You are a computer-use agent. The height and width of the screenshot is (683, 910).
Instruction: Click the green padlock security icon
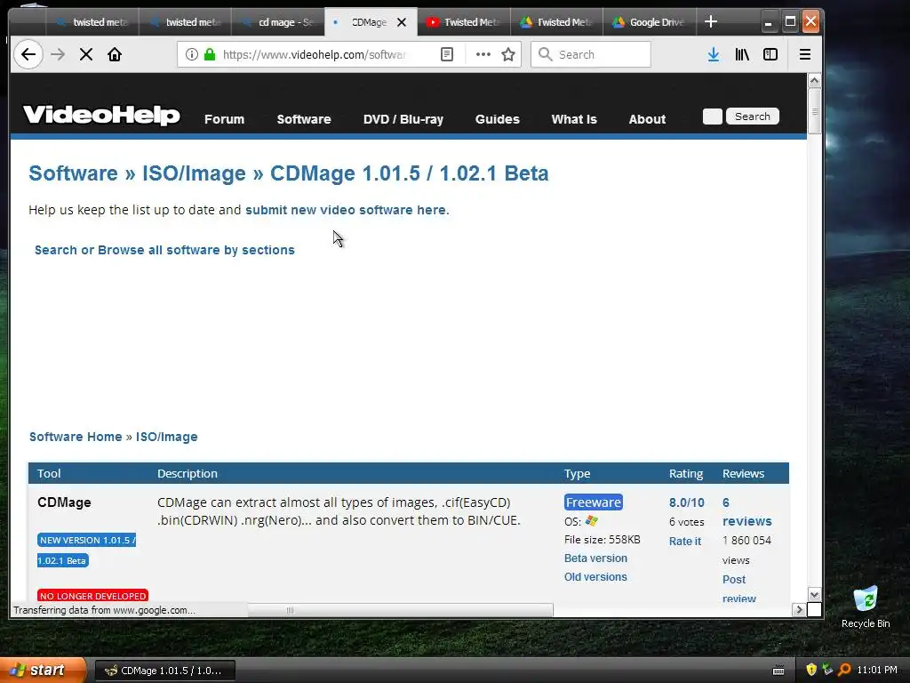coord(210,54)
